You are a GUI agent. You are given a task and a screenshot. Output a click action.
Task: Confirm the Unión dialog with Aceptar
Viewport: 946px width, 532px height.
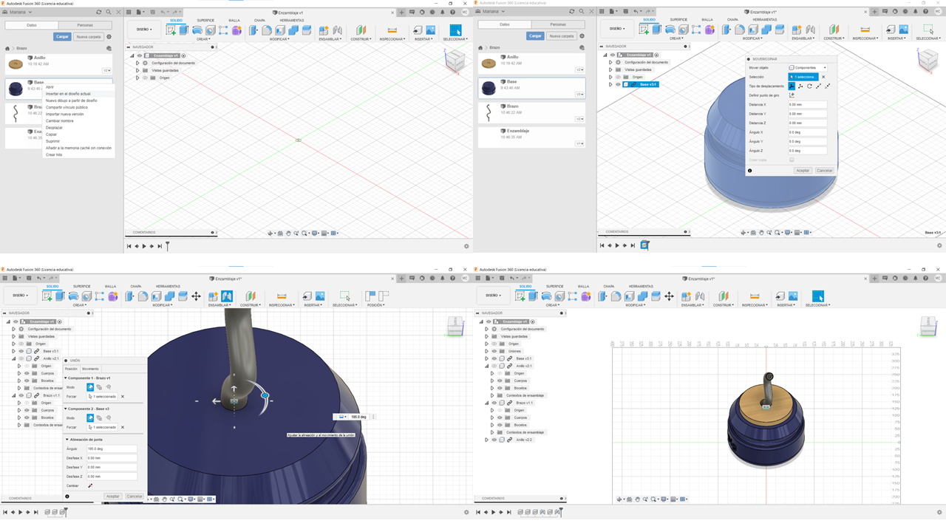click(x=112, y=497)
